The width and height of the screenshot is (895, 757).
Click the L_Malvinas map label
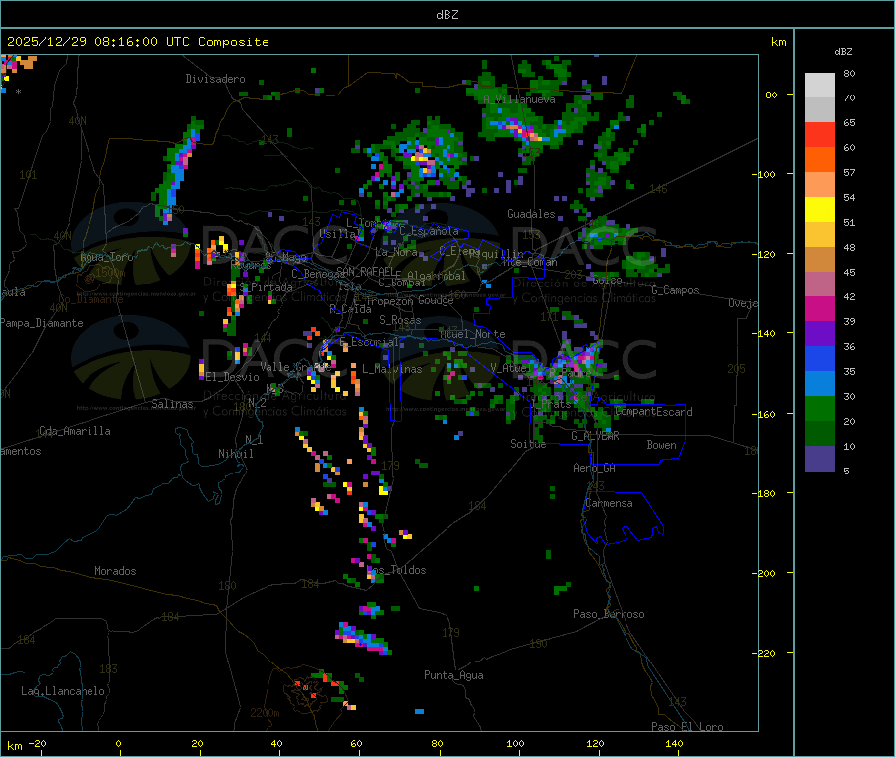point(392,369)
